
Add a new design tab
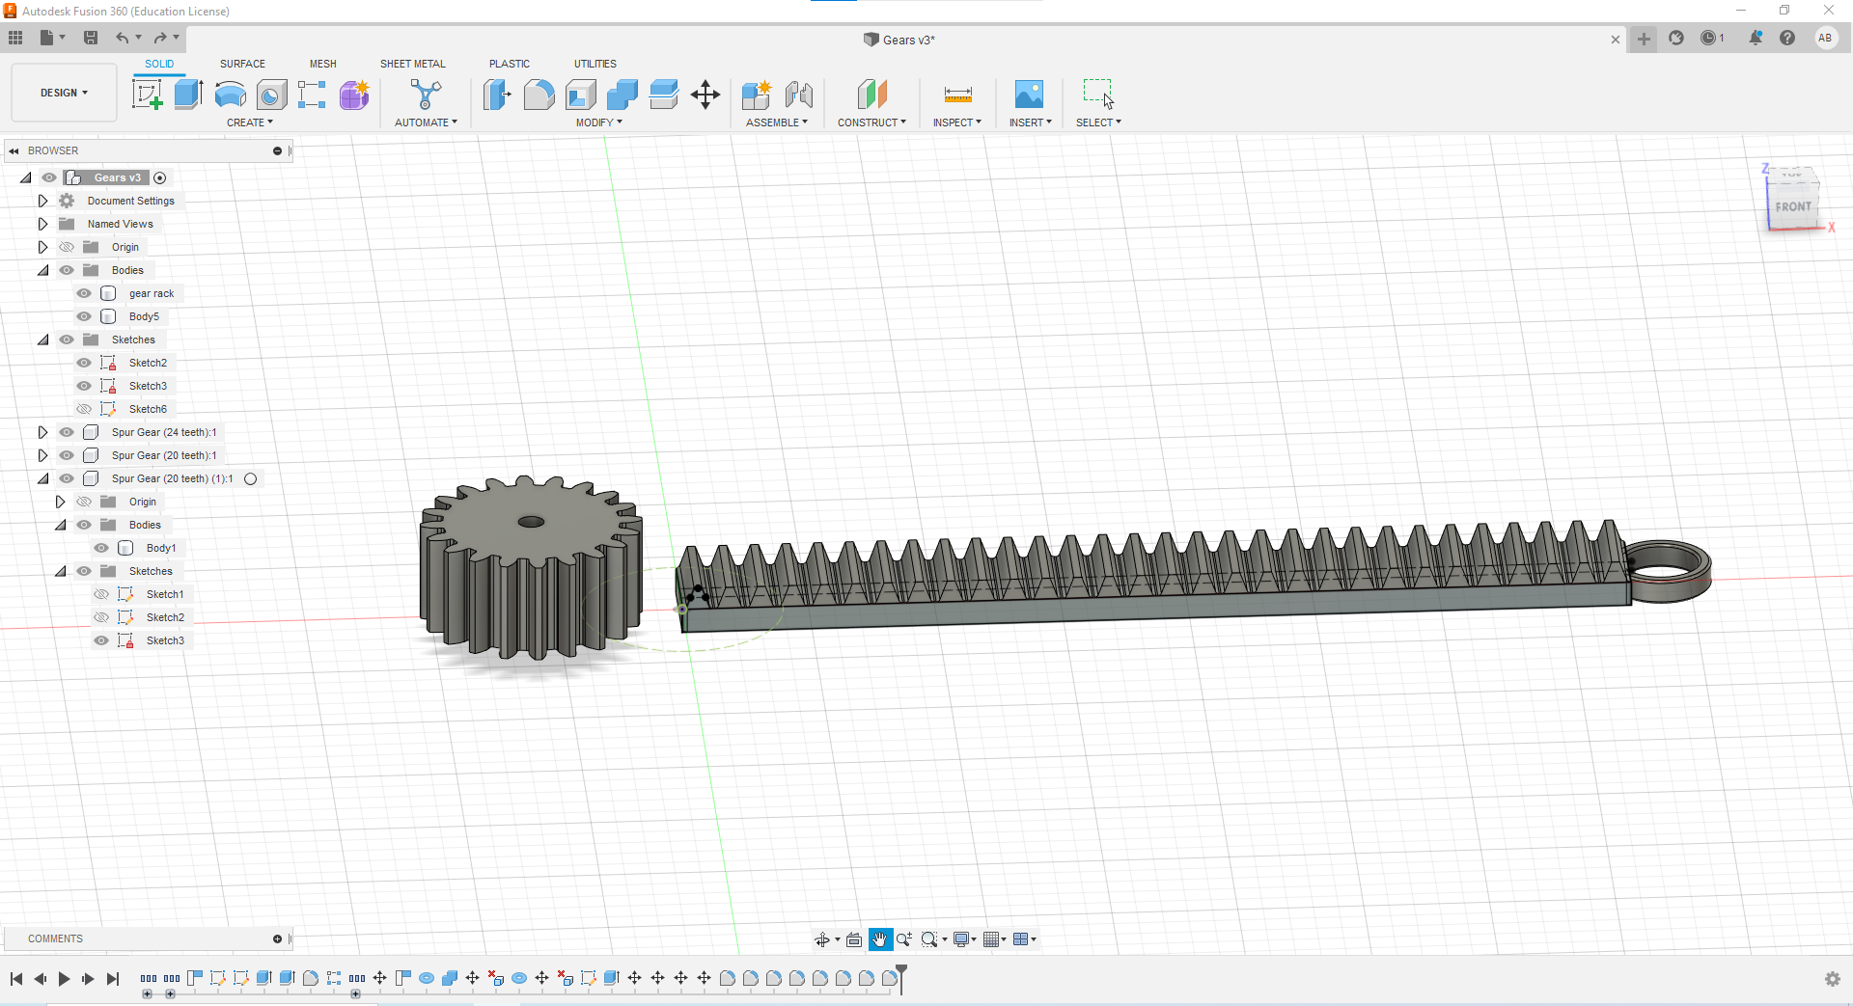point(1644,39)
